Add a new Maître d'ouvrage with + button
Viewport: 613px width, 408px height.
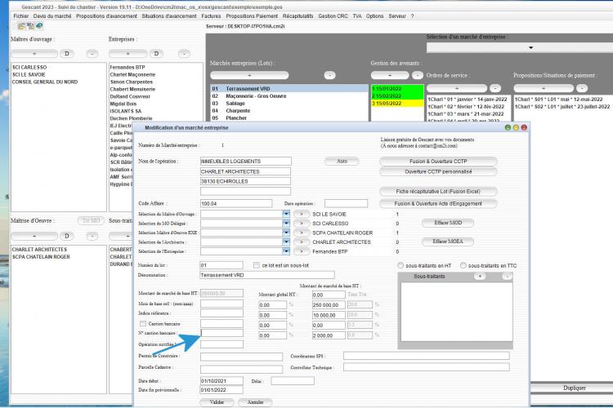(x=34, y=54)
